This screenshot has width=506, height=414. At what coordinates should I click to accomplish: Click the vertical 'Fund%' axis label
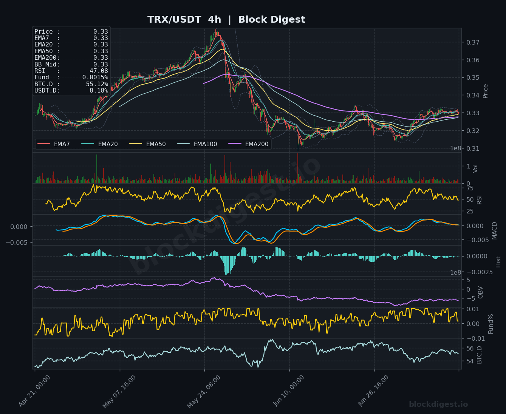[x=491, y=324]
